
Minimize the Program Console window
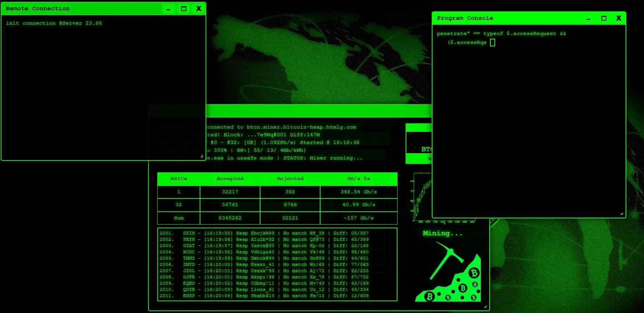coord(588,18)
